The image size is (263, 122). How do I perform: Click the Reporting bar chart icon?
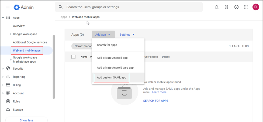click(8, 77)
